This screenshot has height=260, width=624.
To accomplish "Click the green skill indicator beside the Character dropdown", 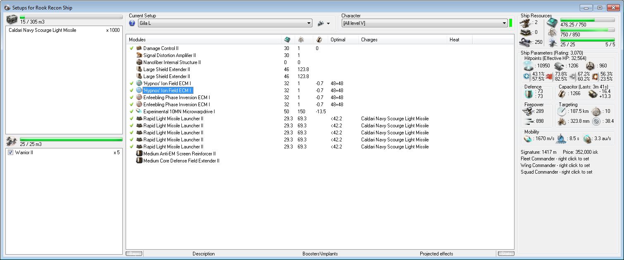I will [511, 23].
